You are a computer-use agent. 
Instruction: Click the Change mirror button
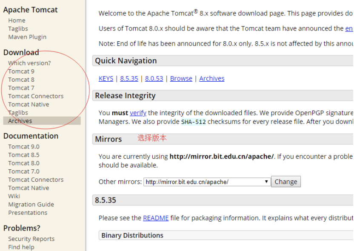tap(286, 182)
